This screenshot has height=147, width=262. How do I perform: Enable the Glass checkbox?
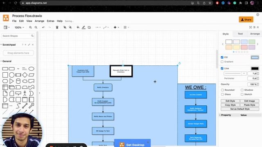coord(222,94)
